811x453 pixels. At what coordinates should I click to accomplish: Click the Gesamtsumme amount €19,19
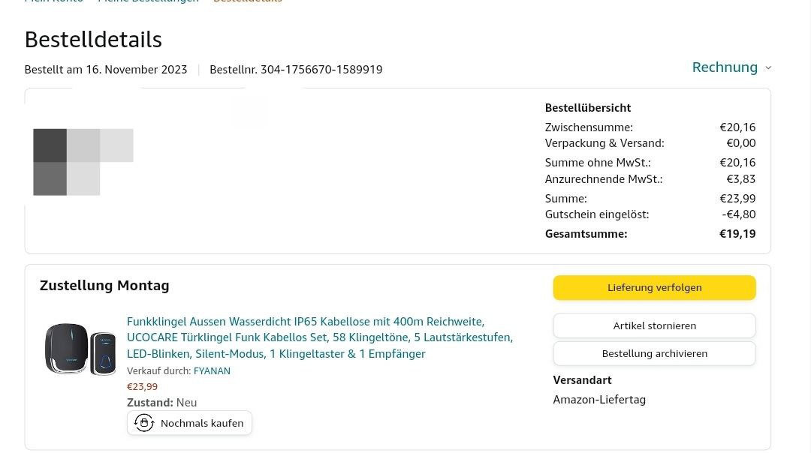click(737, 234)
